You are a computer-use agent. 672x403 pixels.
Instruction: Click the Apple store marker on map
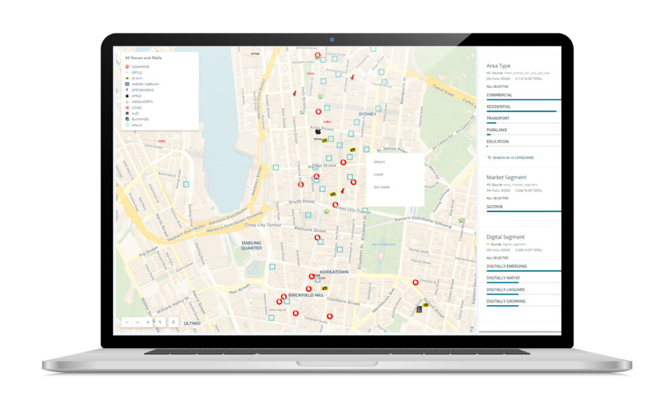pyautogui.click(x=318, y=132)
